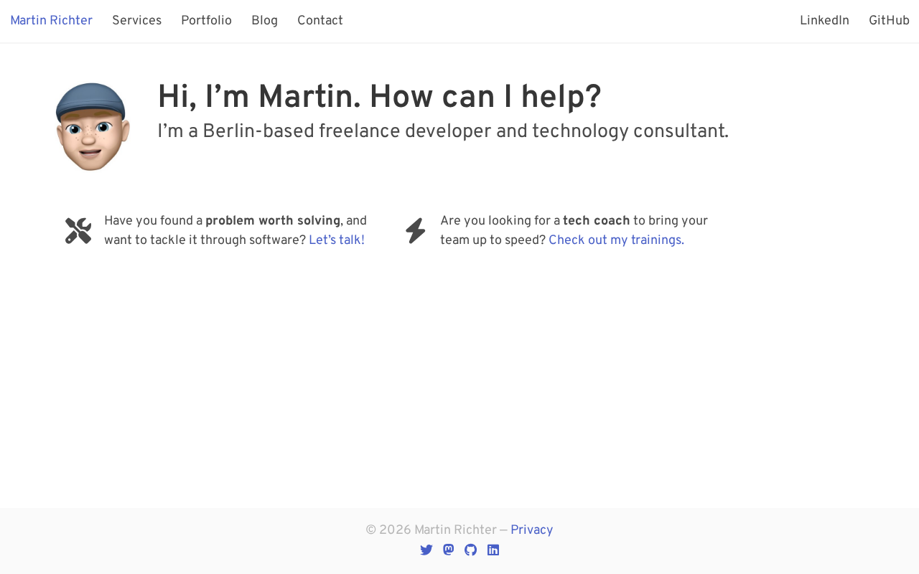919x574 pixels.
Task: Open the Portfolio menu item
Action: 206,21
